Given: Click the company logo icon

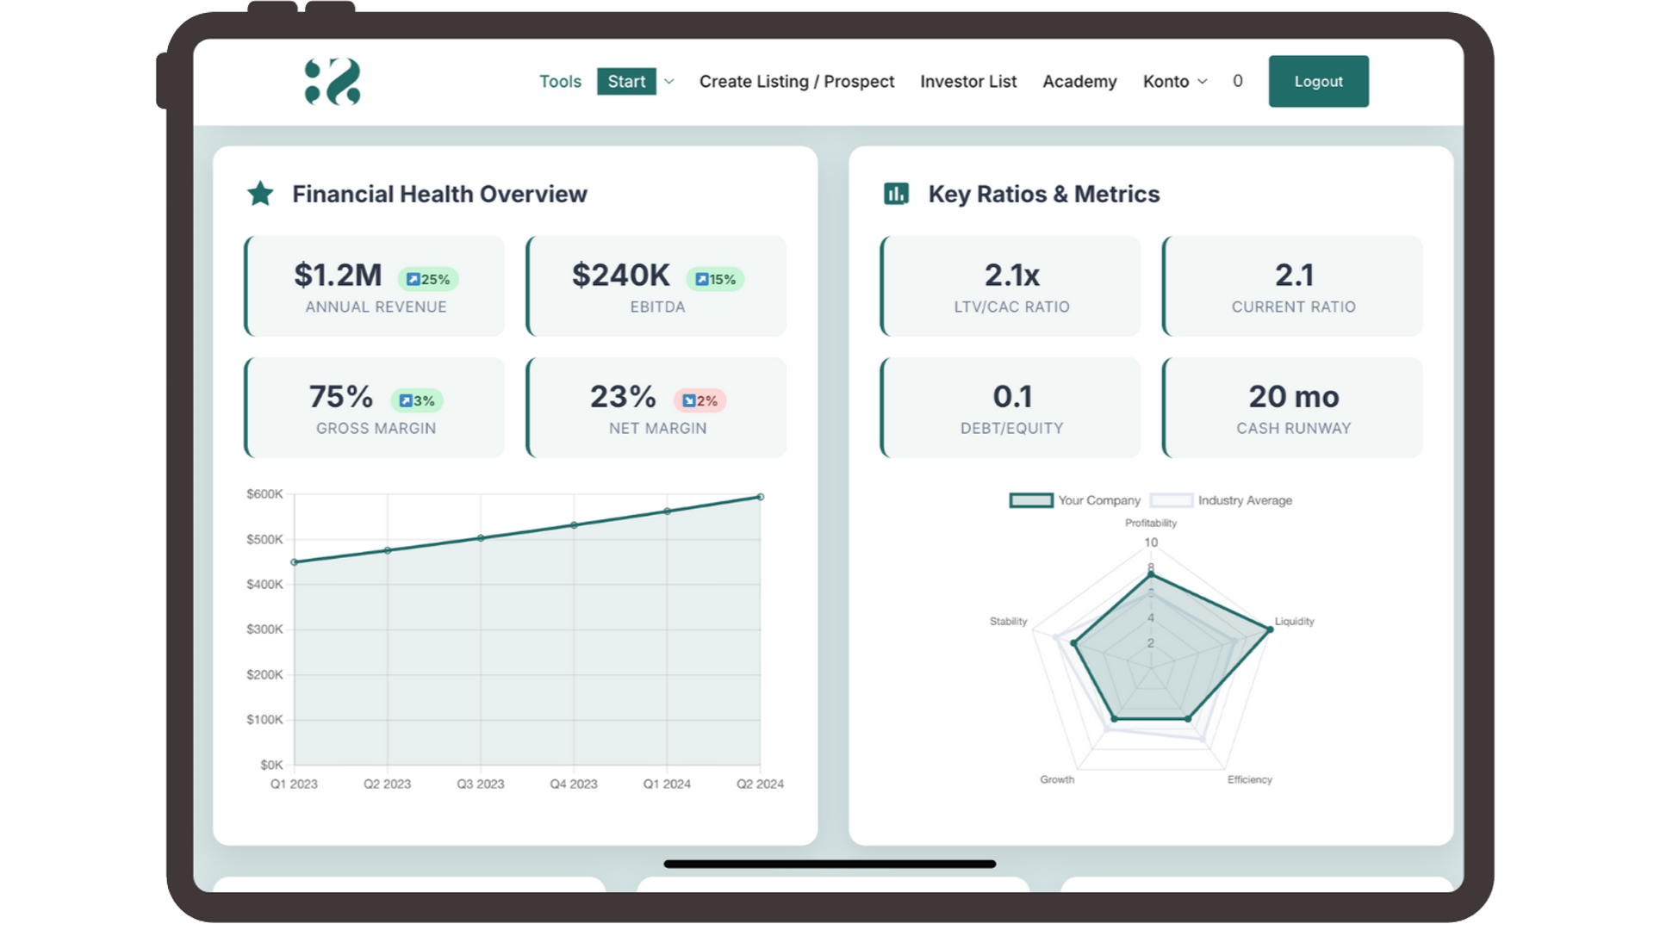Looking at the screenshot, I should pyautogui.click(x=333, y=82).
